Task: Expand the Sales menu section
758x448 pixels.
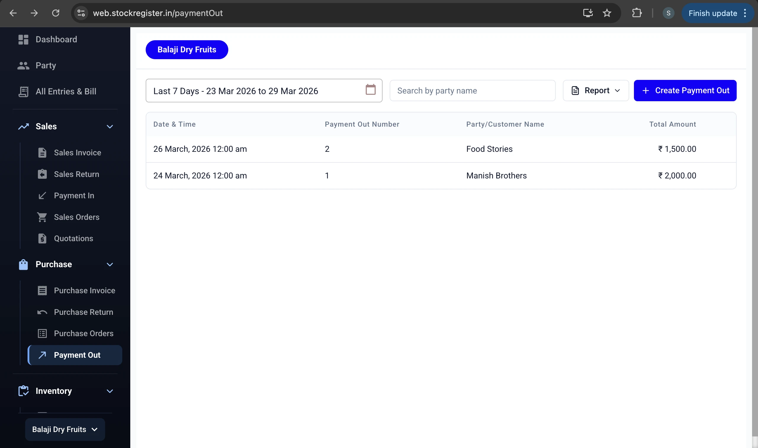Action: pyautogui.click(x=110, y=126)
